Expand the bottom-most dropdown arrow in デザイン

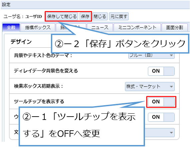(x=171, y=133)
